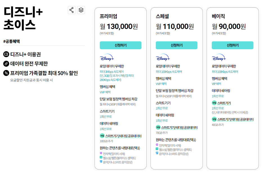Click the 디즈니+ 초이스 page title
The width and height of the screenshot is (262, 172).
point(23,18)
